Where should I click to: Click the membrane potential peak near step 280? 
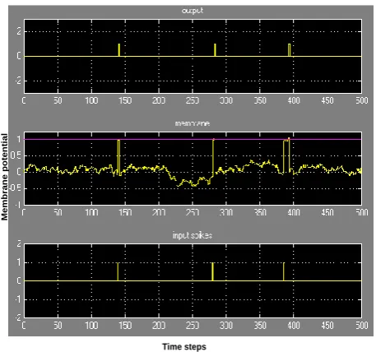pos(213,158)
